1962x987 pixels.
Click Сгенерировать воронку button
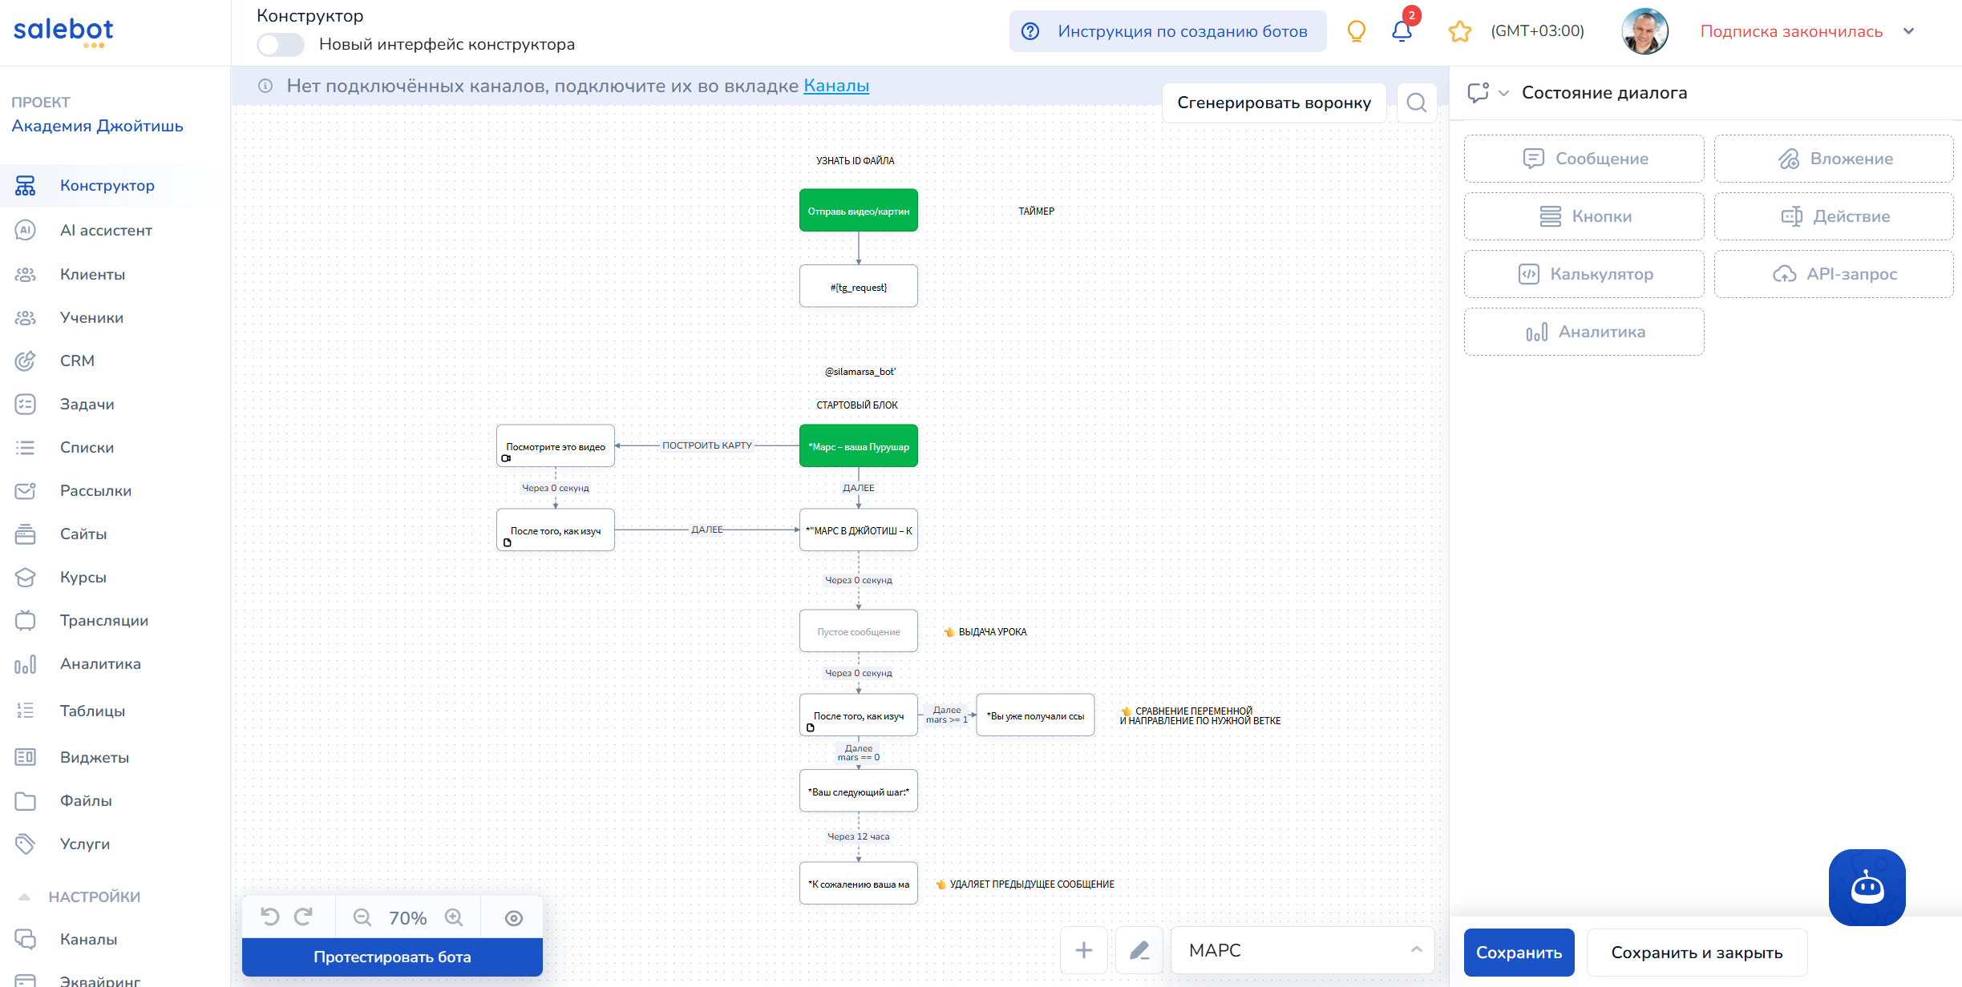pos(1274,103)
